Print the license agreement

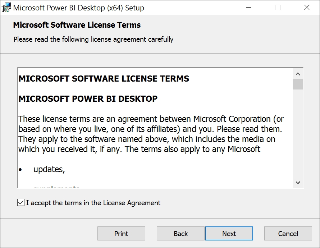pyautogui.click(x=121, y=234)
